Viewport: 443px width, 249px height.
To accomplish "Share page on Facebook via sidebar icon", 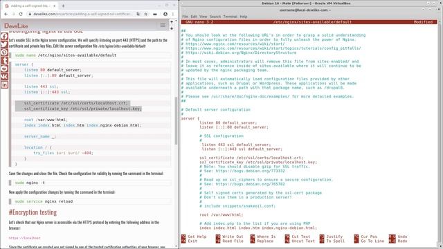I will [x=4, y=36].
